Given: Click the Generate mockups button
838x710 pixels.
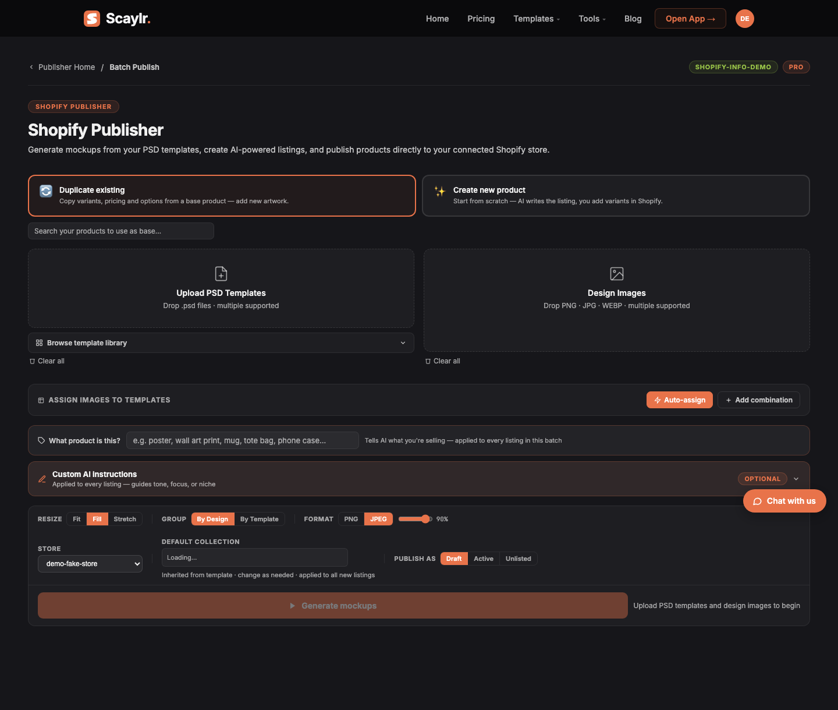Looking at the screenshot, I should (333, 606).
